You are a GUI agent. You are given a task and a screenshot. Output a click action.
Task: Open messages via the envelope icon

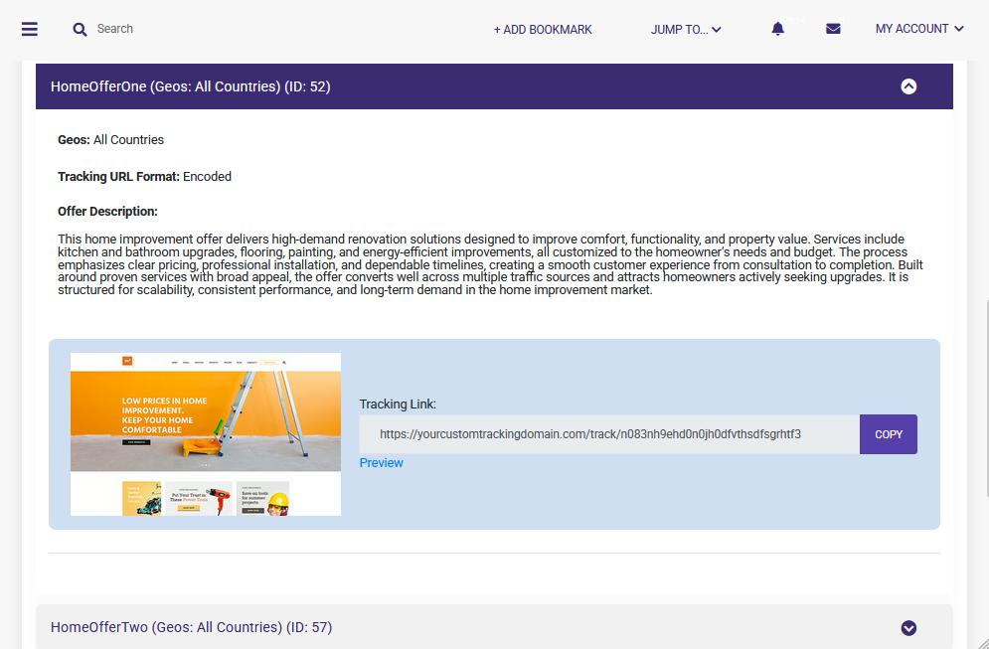(833, 29)
